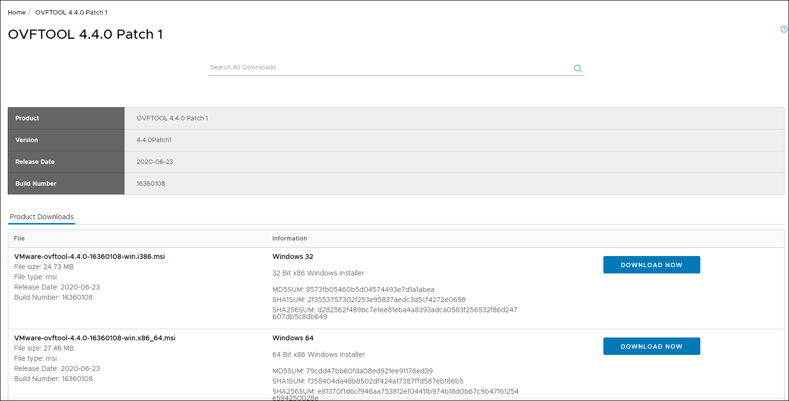Click the OVFTOOL 4.4.0 Patch 1 page title

(x=85, y=34)
